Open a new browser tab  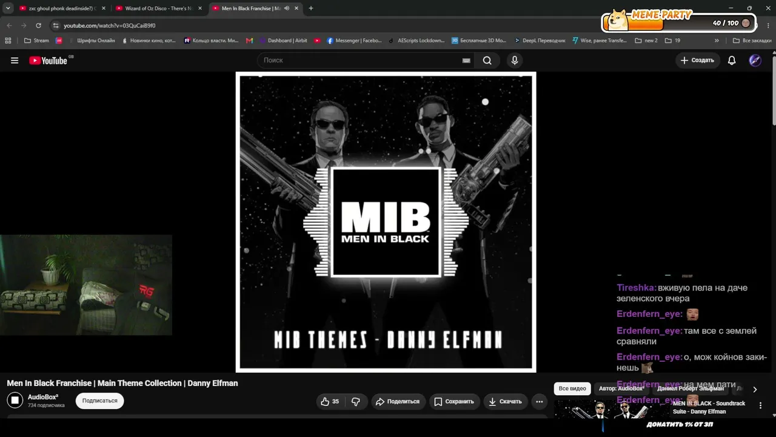click(311, 8)
